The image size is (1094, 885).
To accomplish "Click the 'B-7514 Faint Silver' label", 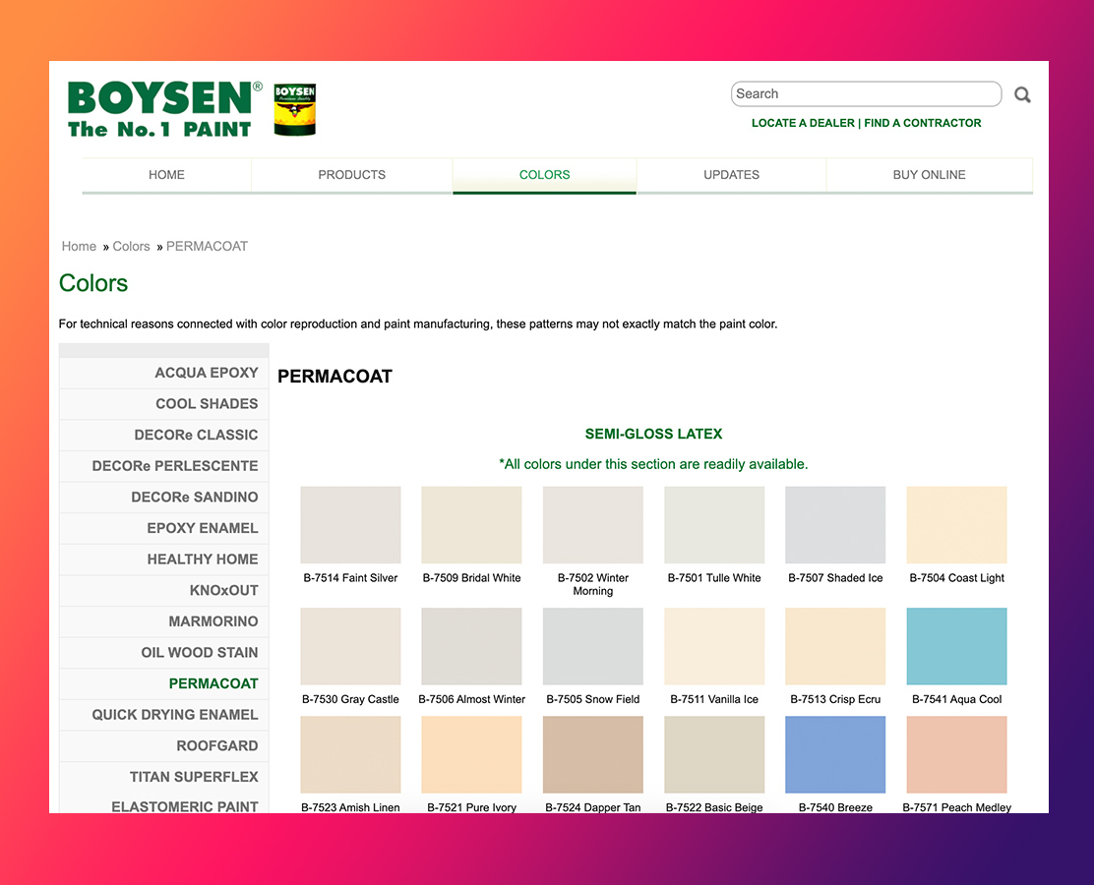I will pyautogui.click(x=350, y=578).
